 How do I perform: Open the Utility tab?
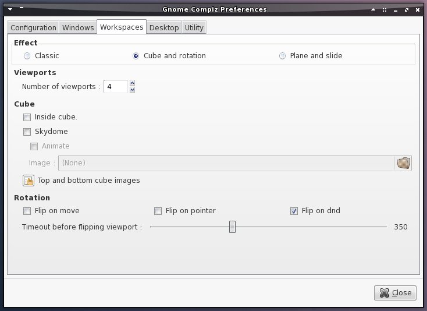tap(194, 27)
